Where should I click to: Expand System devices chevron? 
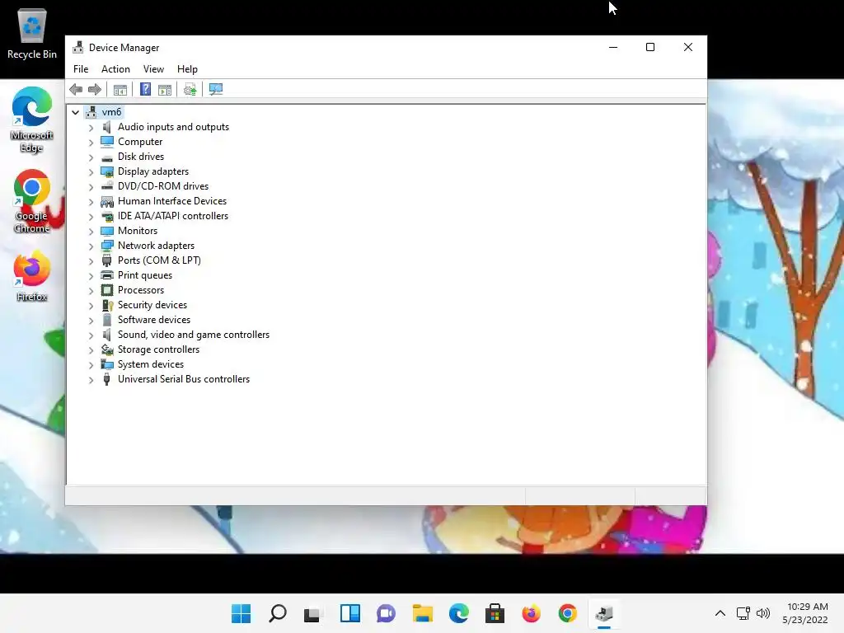[91, 365]
